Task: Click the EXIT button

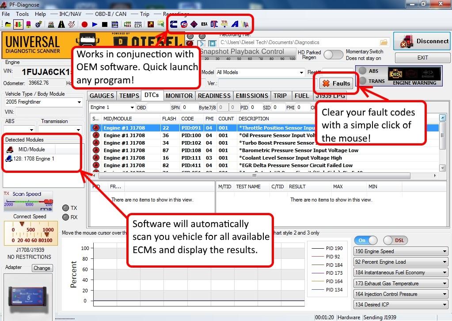Action: [x=422, y=57]
